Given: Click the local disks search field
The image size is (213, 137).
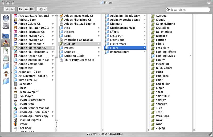Looking at the screenshot, I should (x=189, y=10).
